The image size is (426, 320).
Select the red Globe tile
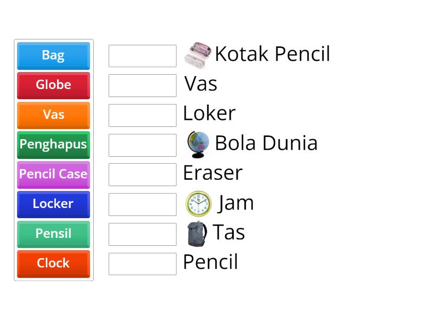53,85
